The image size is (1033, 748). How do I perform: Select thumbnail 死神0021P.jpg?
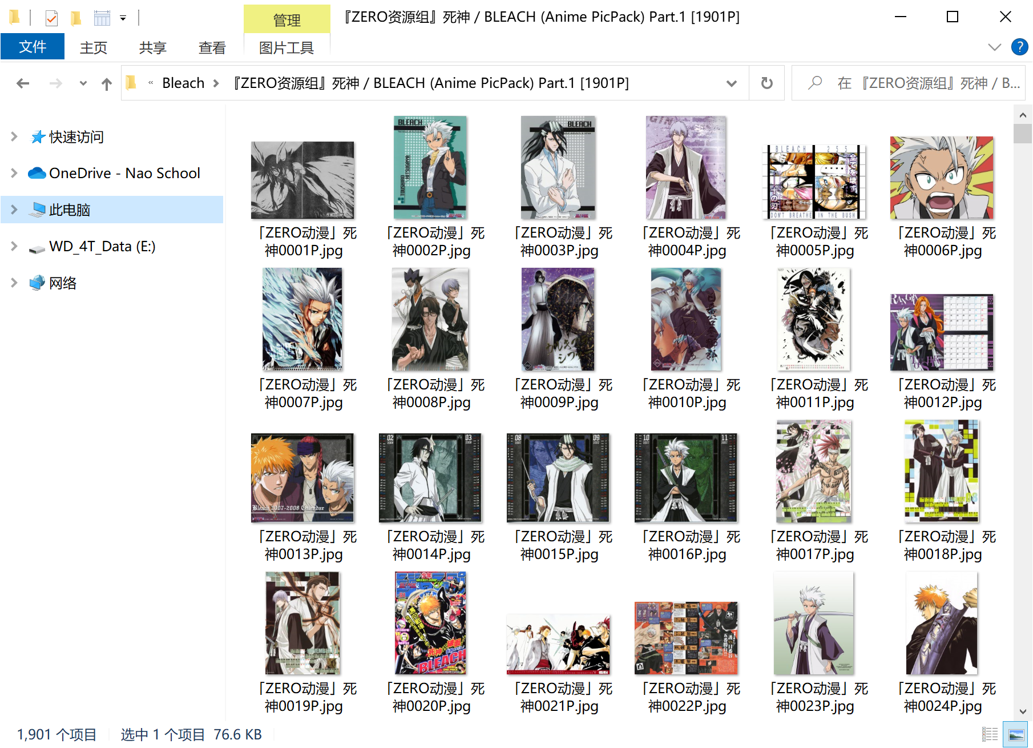(x=558, y=645)
